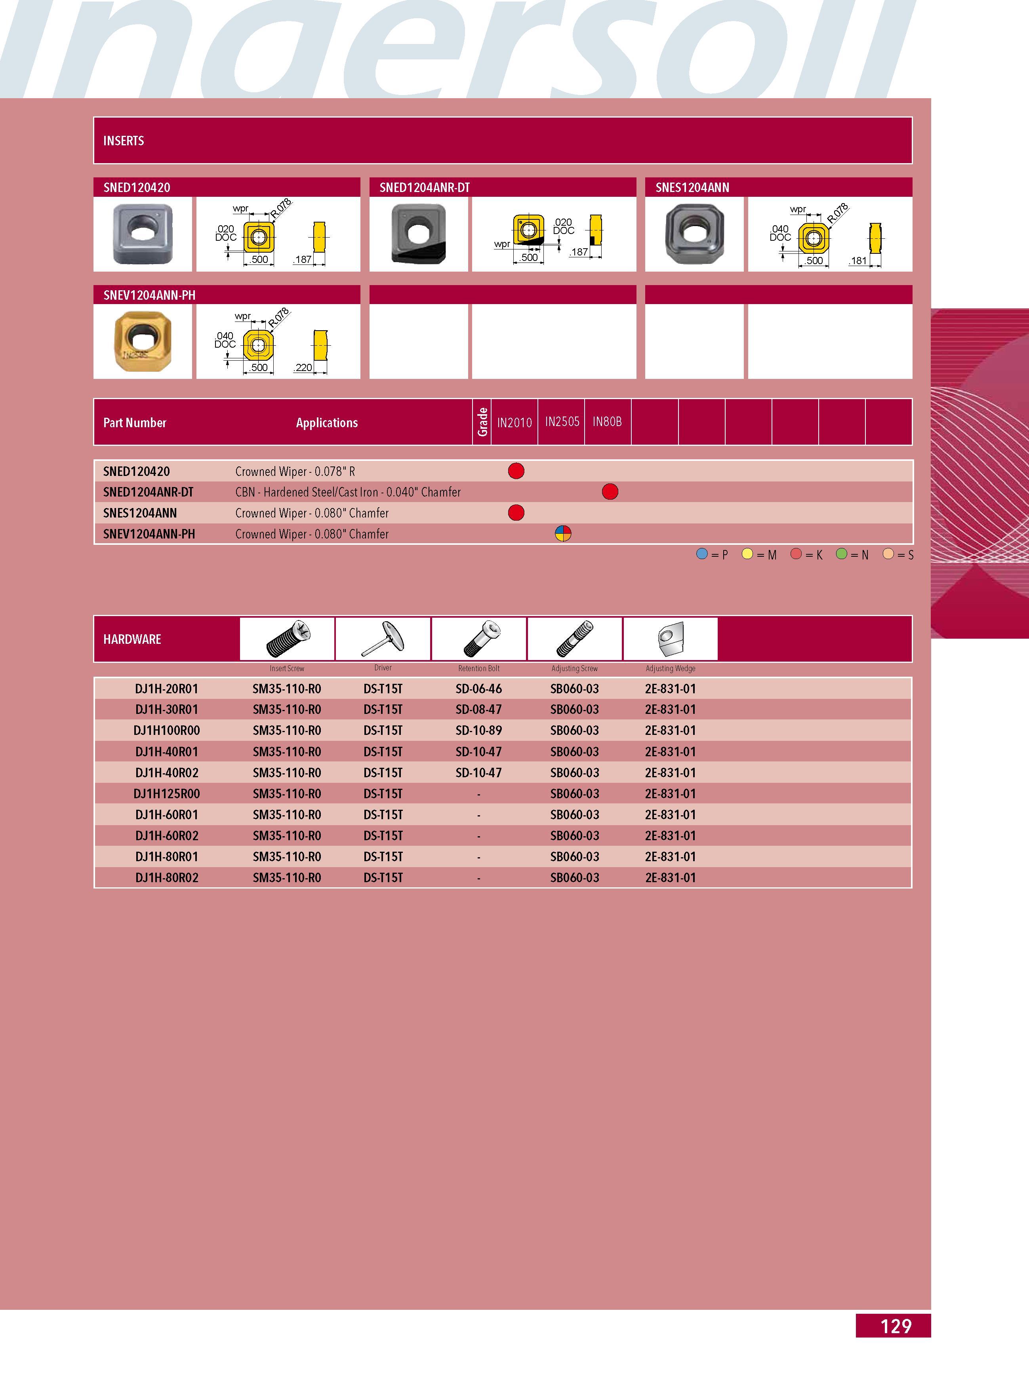The width and height of the screenshot is (1029, 1389).
Task: Click the Insert Screw column caption
Action: tap(287, 669)
